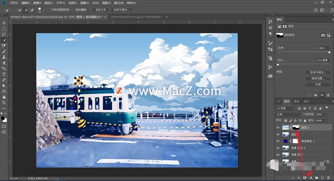Viewport: 334px width, 181px height.
Task: Pick the Horizontal Type tool
Action: (x=4, y=74)
